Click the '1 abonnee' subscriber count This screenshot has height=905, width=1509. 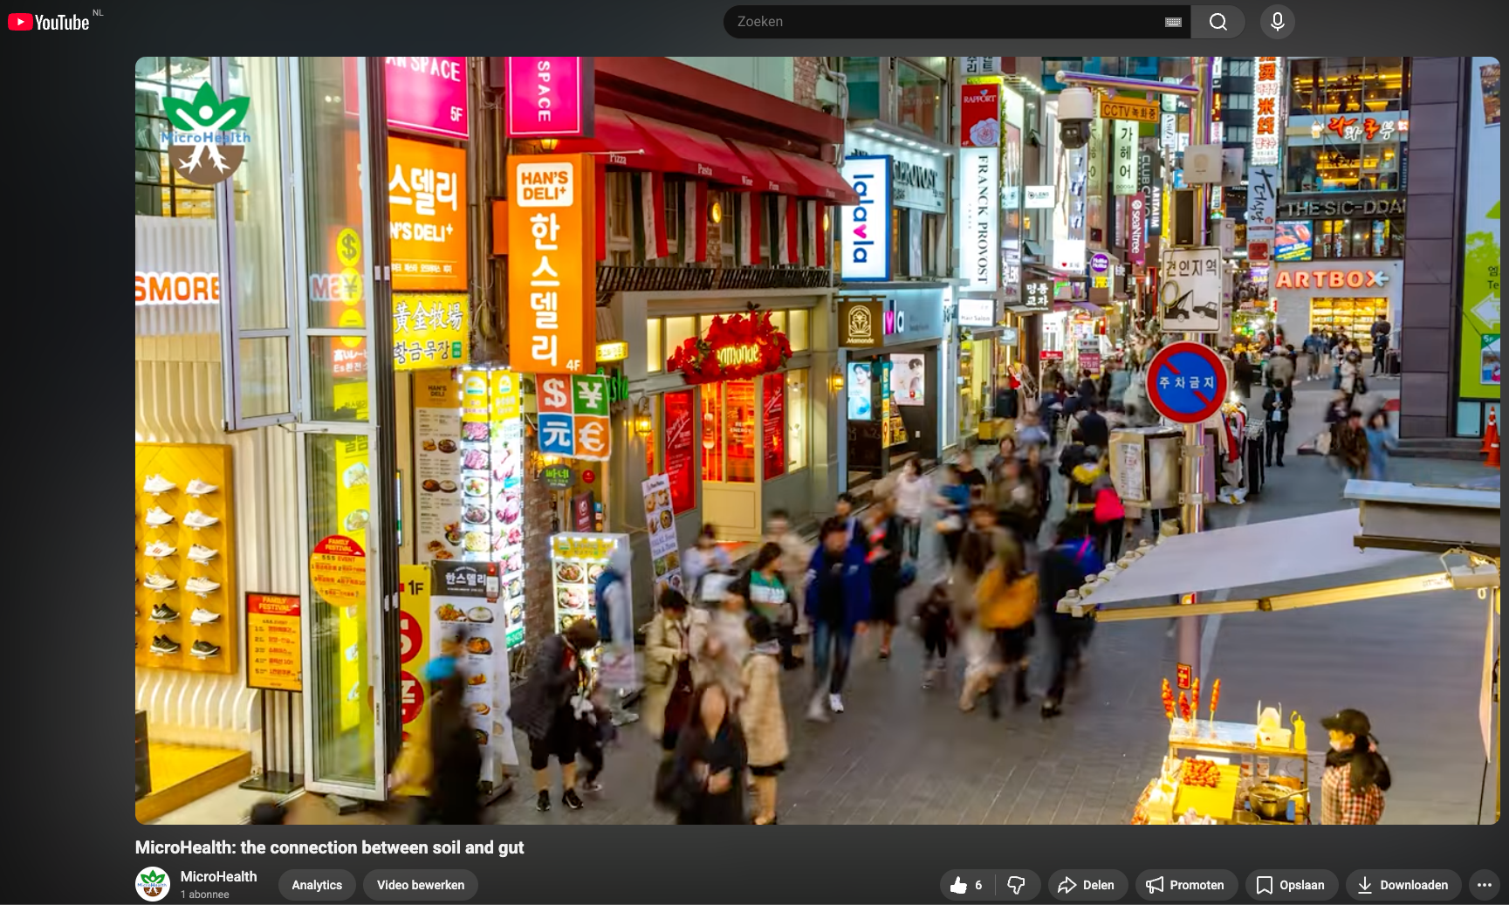[204, 895]
